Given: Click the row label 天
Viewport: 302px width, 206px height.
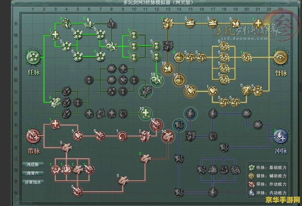Looking at the screenshot, I should pos(16,24).
